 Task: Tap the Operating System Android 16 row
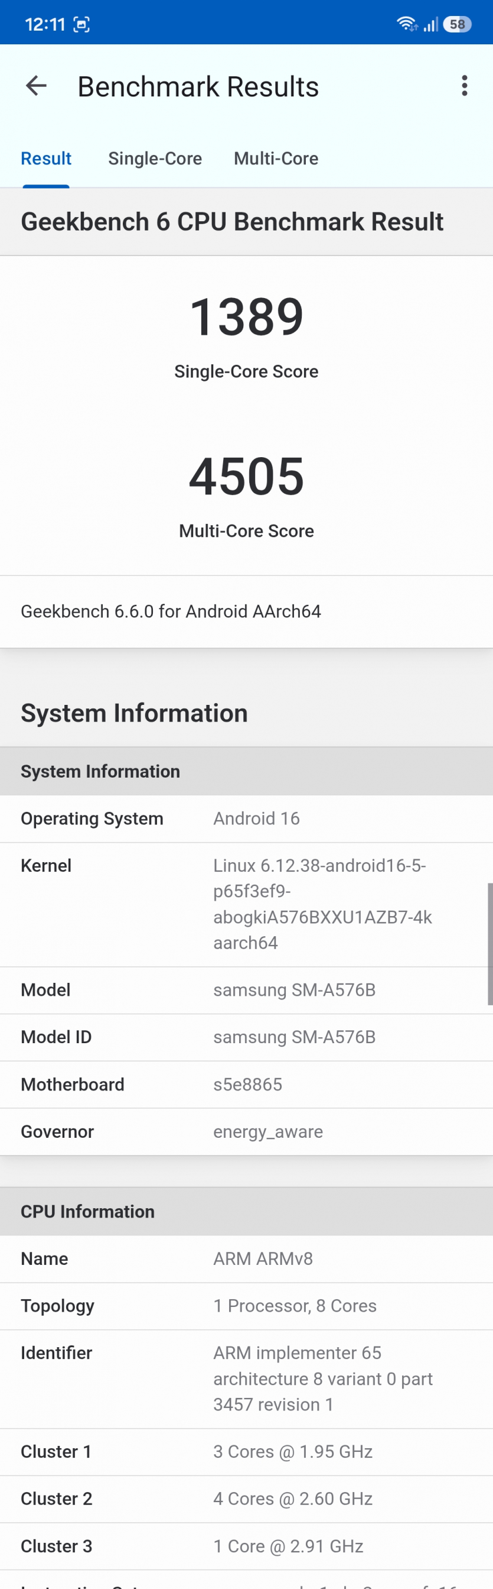pyautogui.click(x=246, y=818)
